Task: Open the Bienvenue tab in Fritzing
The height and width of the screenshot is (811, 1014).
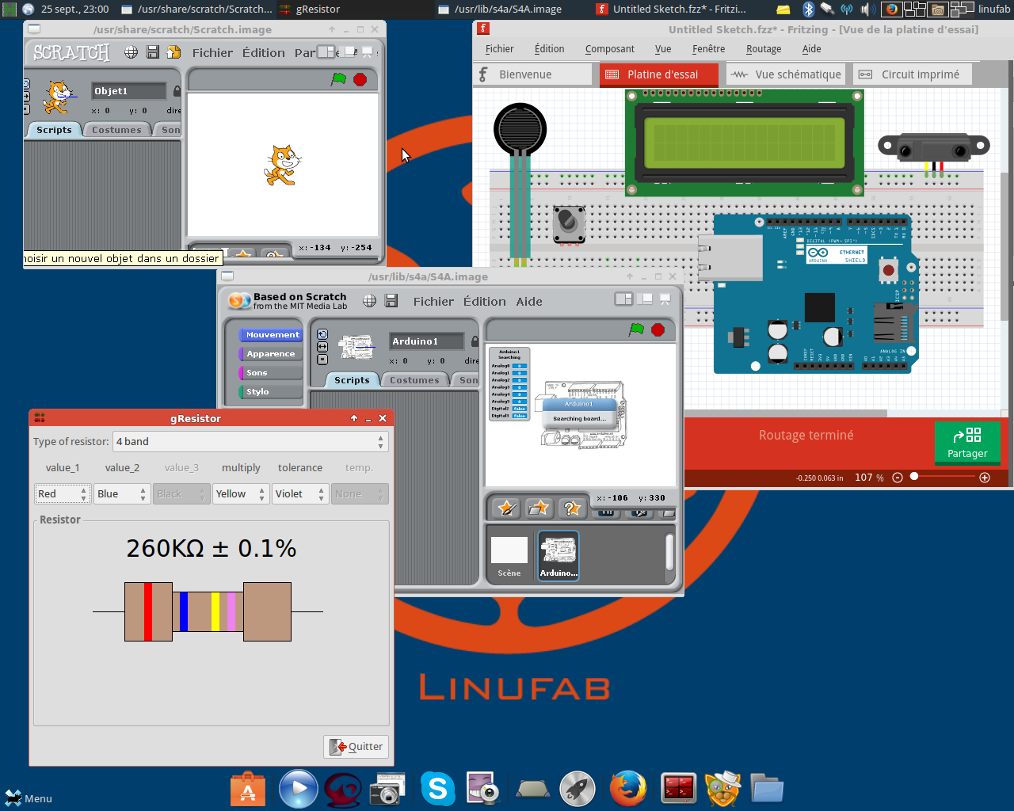Action: click(533, 74)
